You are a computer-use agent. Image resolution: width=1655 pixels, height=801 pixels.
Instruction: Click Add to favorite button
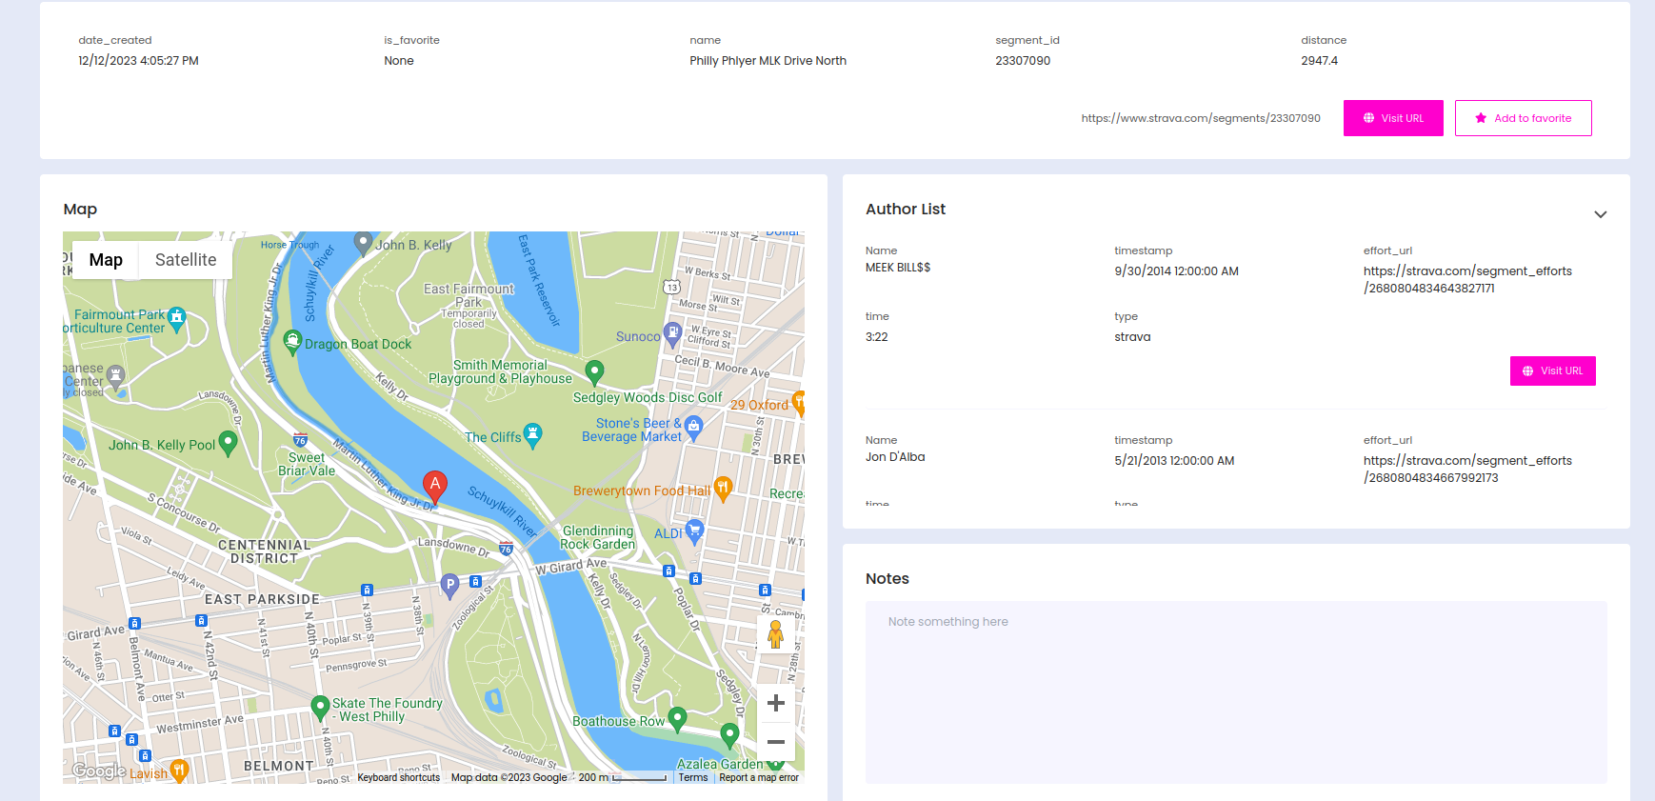pyautogui.click(x=1524, y=118)
